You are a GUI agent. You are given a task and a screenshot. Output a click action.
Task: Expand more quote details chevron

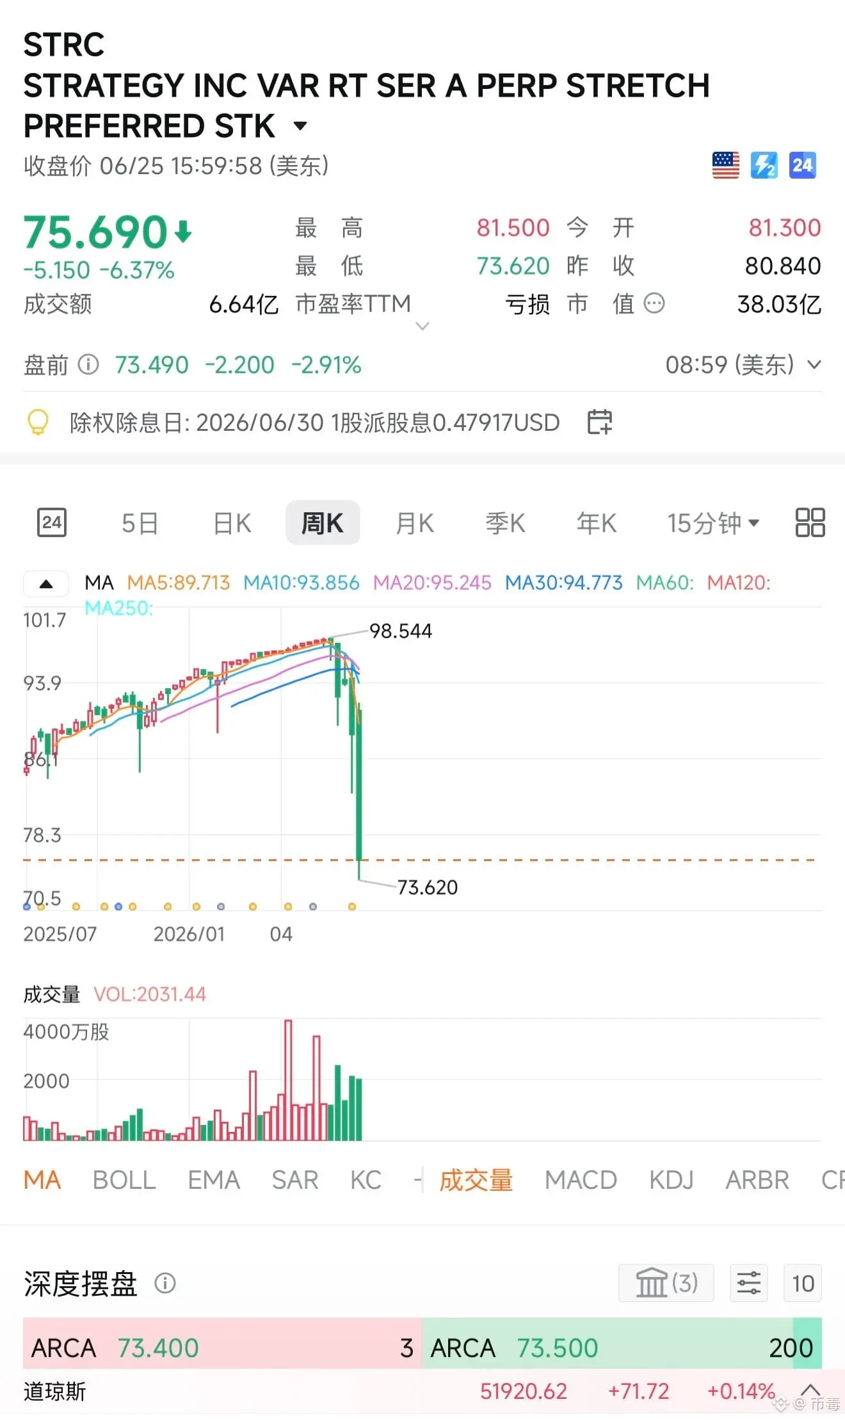(422, 327)
